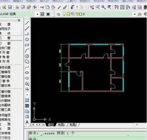Click the Workspace Settings icon

pos(42,14)
